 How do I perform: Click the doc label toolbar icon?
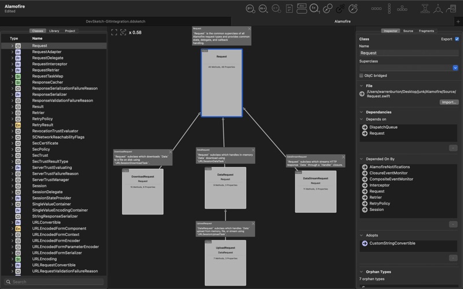pyautogui.click(x=302, y=9)
